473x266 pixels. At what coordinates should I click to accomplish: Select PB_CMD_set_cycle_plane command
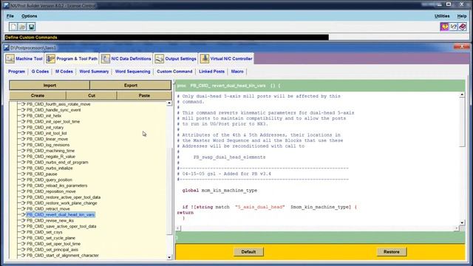click(51, 238)
